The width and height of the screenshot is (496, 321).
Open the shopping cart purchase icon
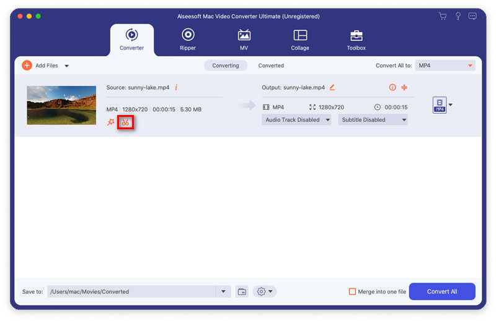click(x=443, y=16)
